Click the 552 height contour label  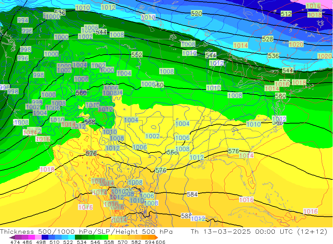[137, 55]
